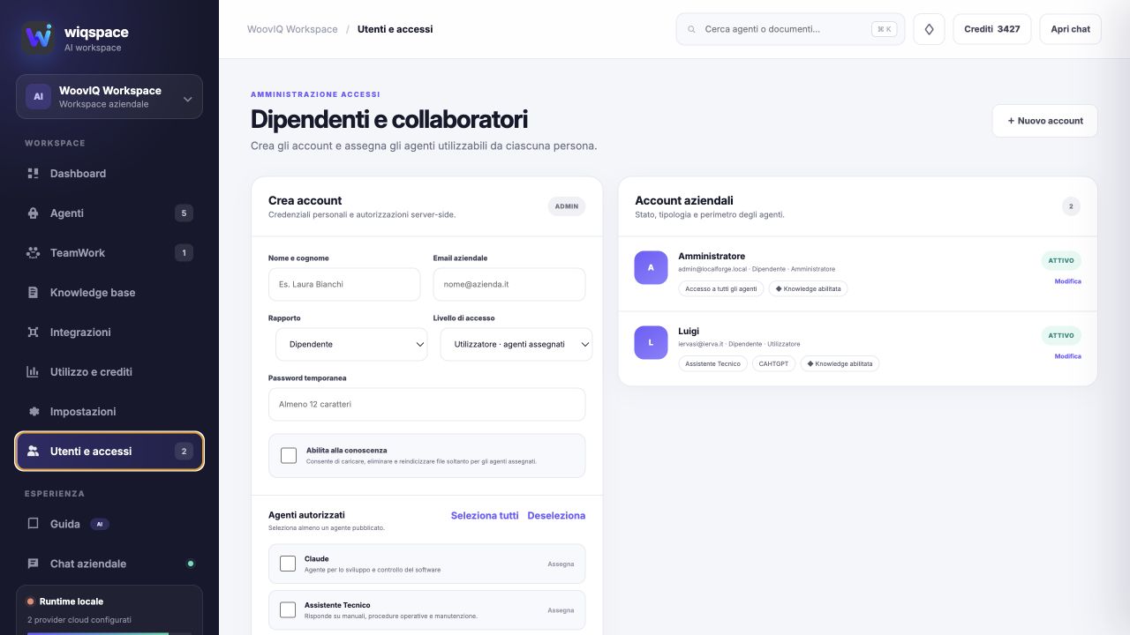This screenshot has height=635, width=1130.
Task: Select Utenti e accessi menu item
Action: [109, 452]
